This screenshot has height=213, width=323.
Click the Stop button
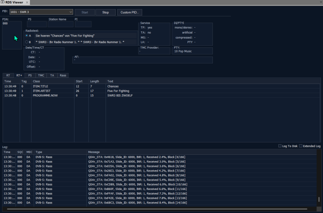point(106,12)
